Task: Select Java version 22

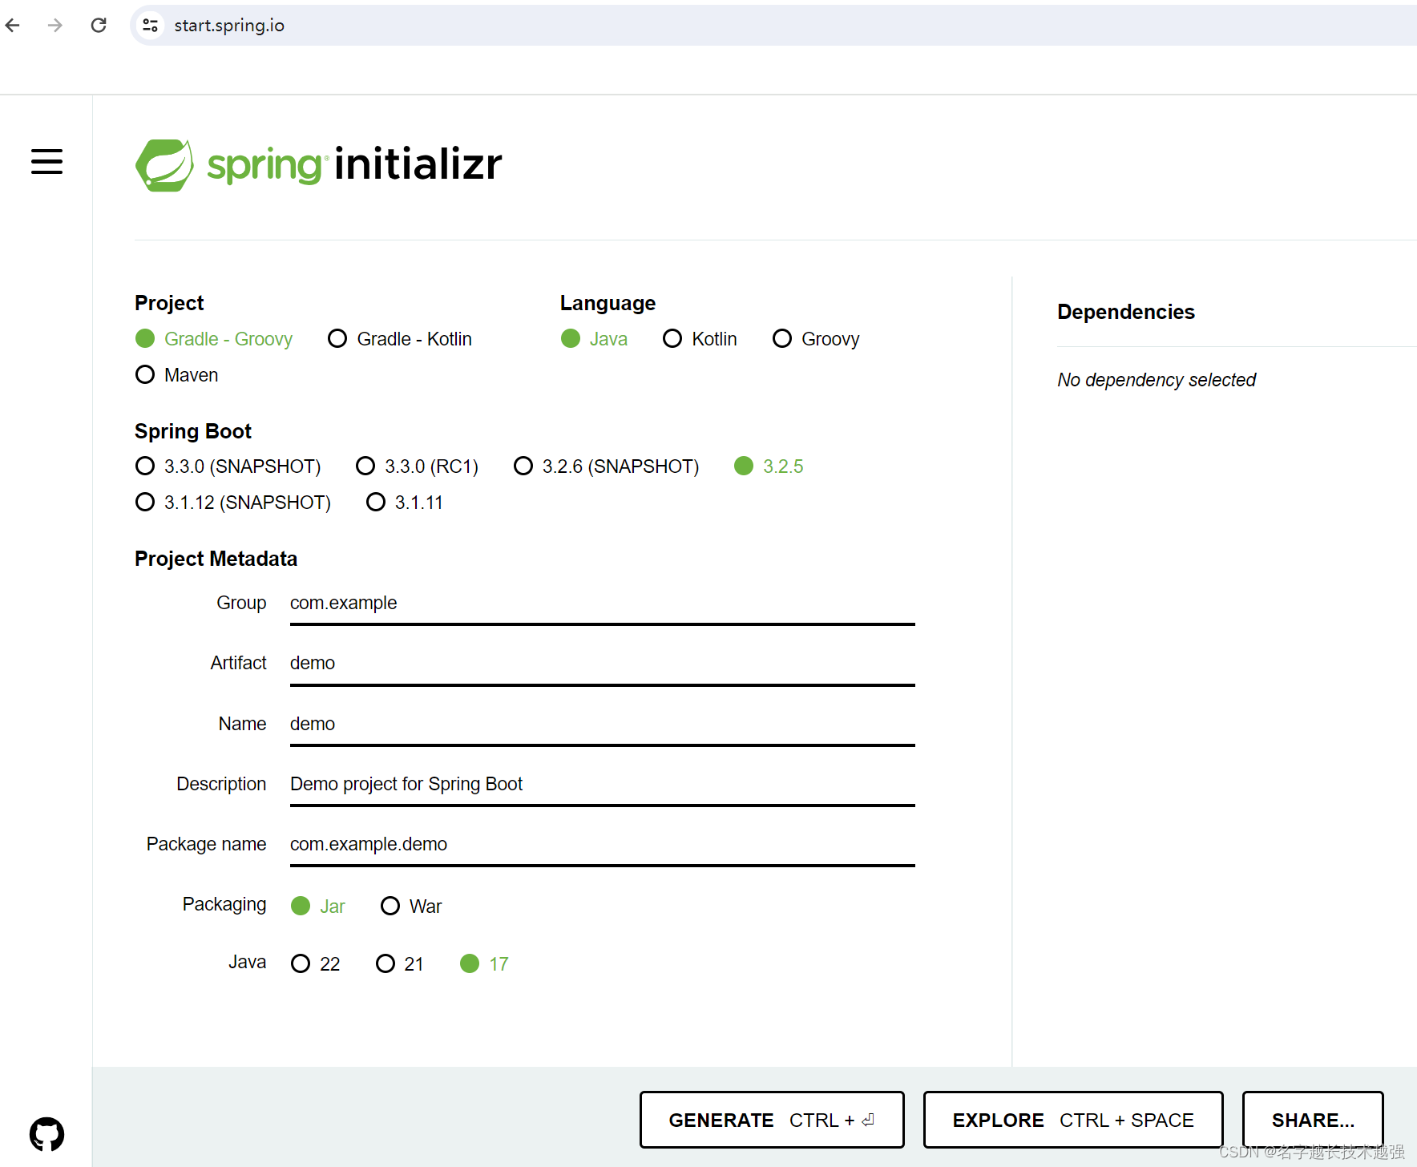Action: [x=316, y=964]
